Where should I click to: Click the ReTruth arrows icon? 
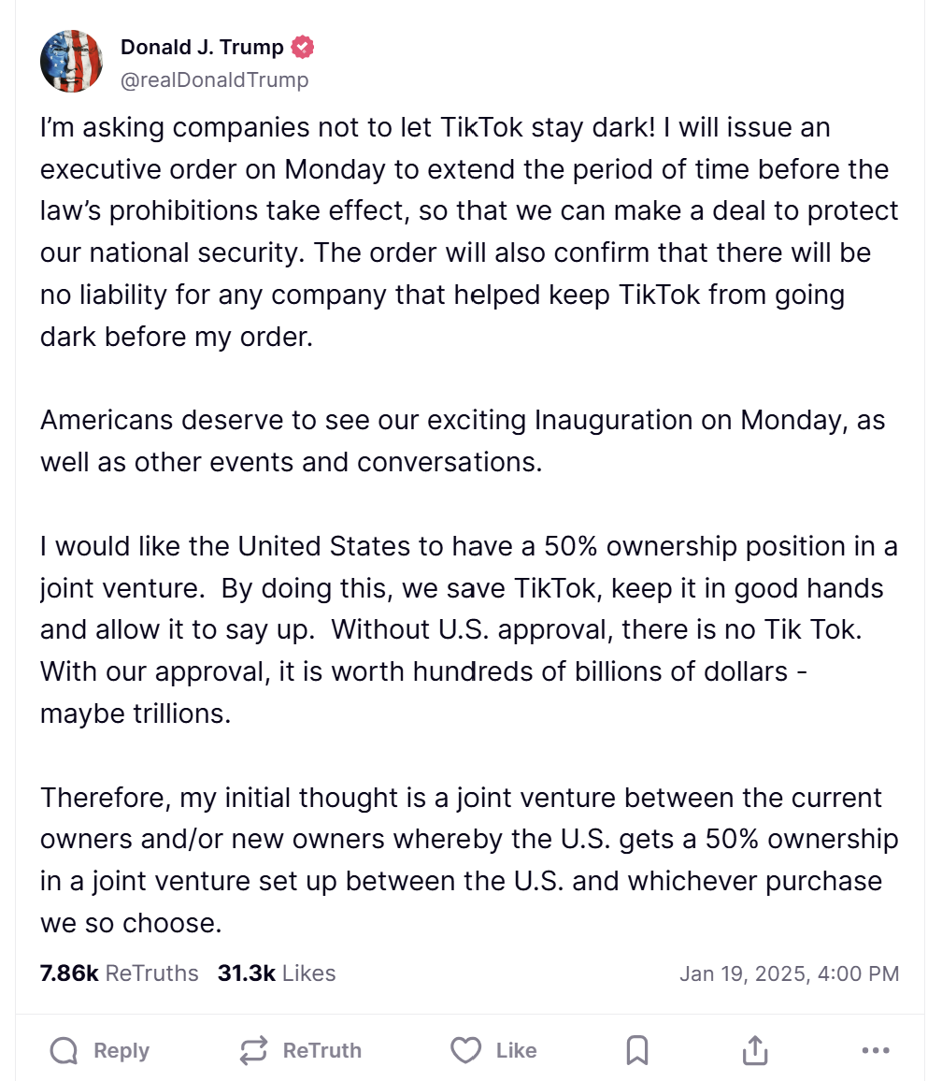tap(253, 1051)
